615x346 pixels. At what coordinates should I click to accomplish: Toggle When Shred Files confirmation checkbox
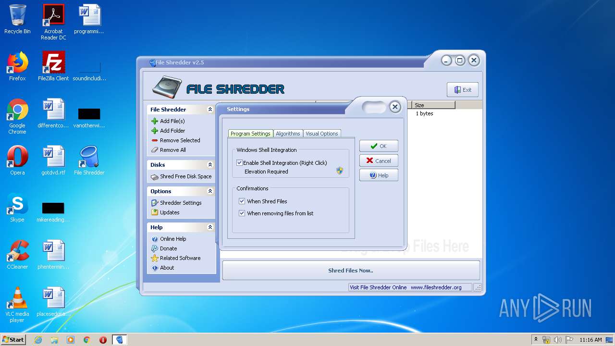coord(242,201)
